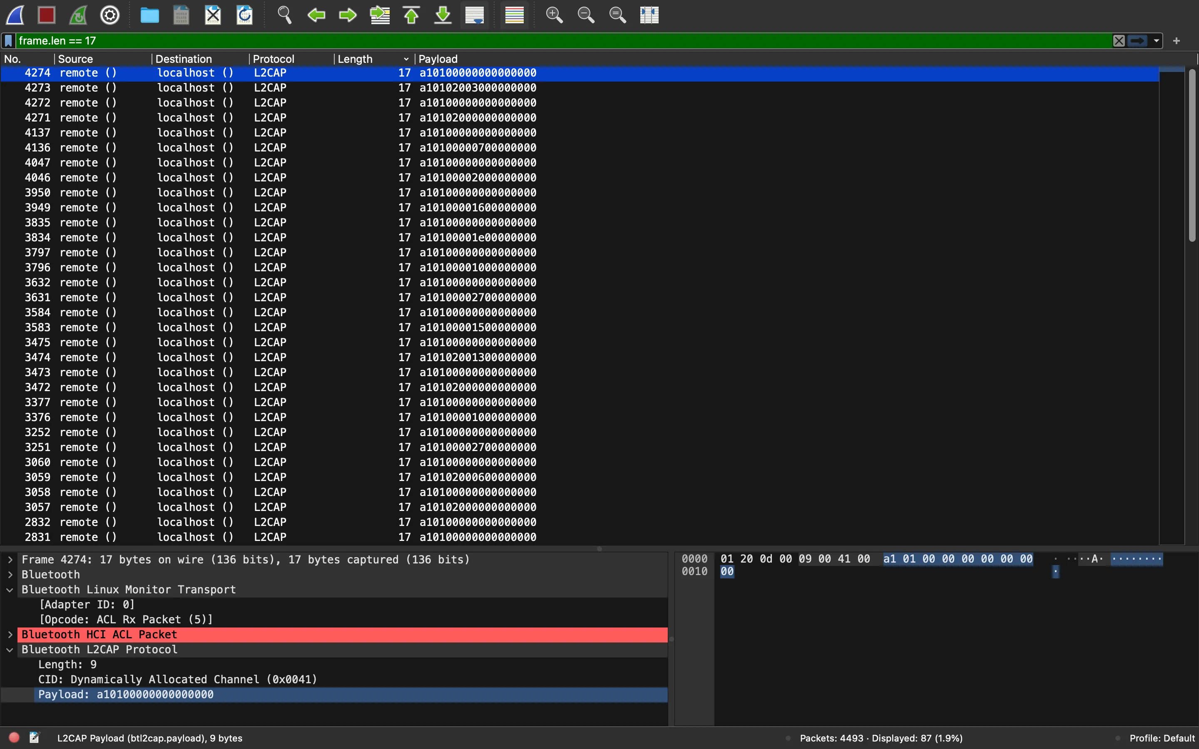This screenshot has height=749, width=1199.
Task: Open recent display filters dropdown
Action: click(1157, 41)
